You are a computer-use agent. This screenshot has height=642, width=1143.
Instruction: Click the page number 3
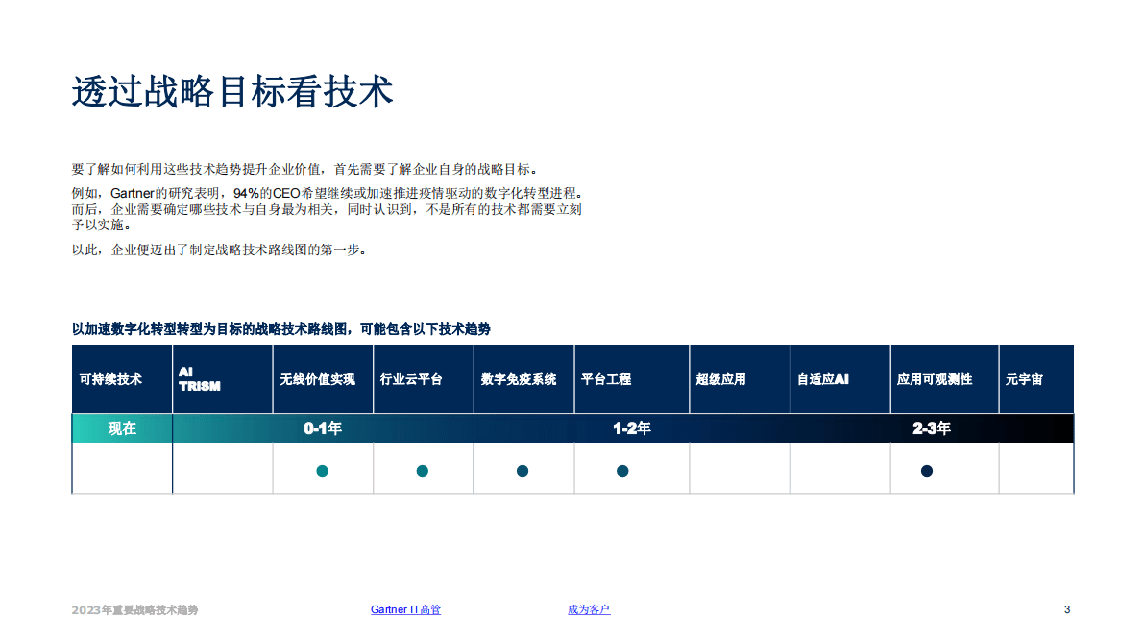[1067, 608]
